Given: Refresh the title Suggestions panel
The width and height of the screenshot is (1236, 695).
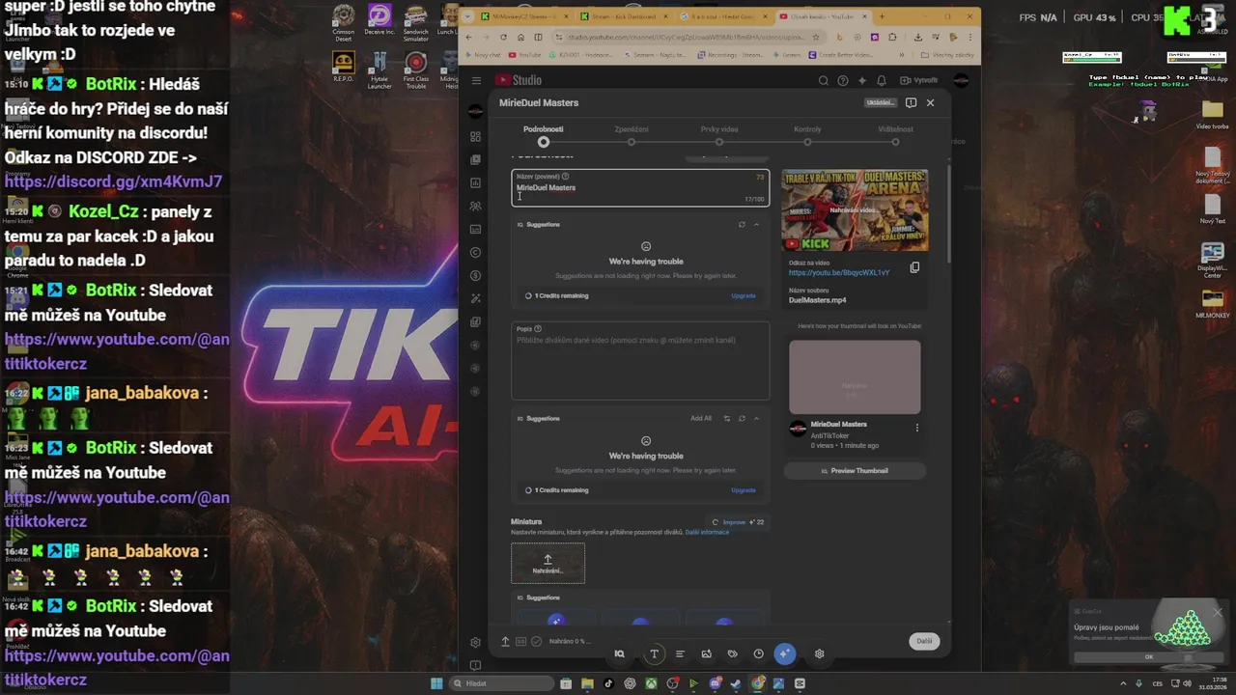Looking at the screenshot, I should point(742,224).
